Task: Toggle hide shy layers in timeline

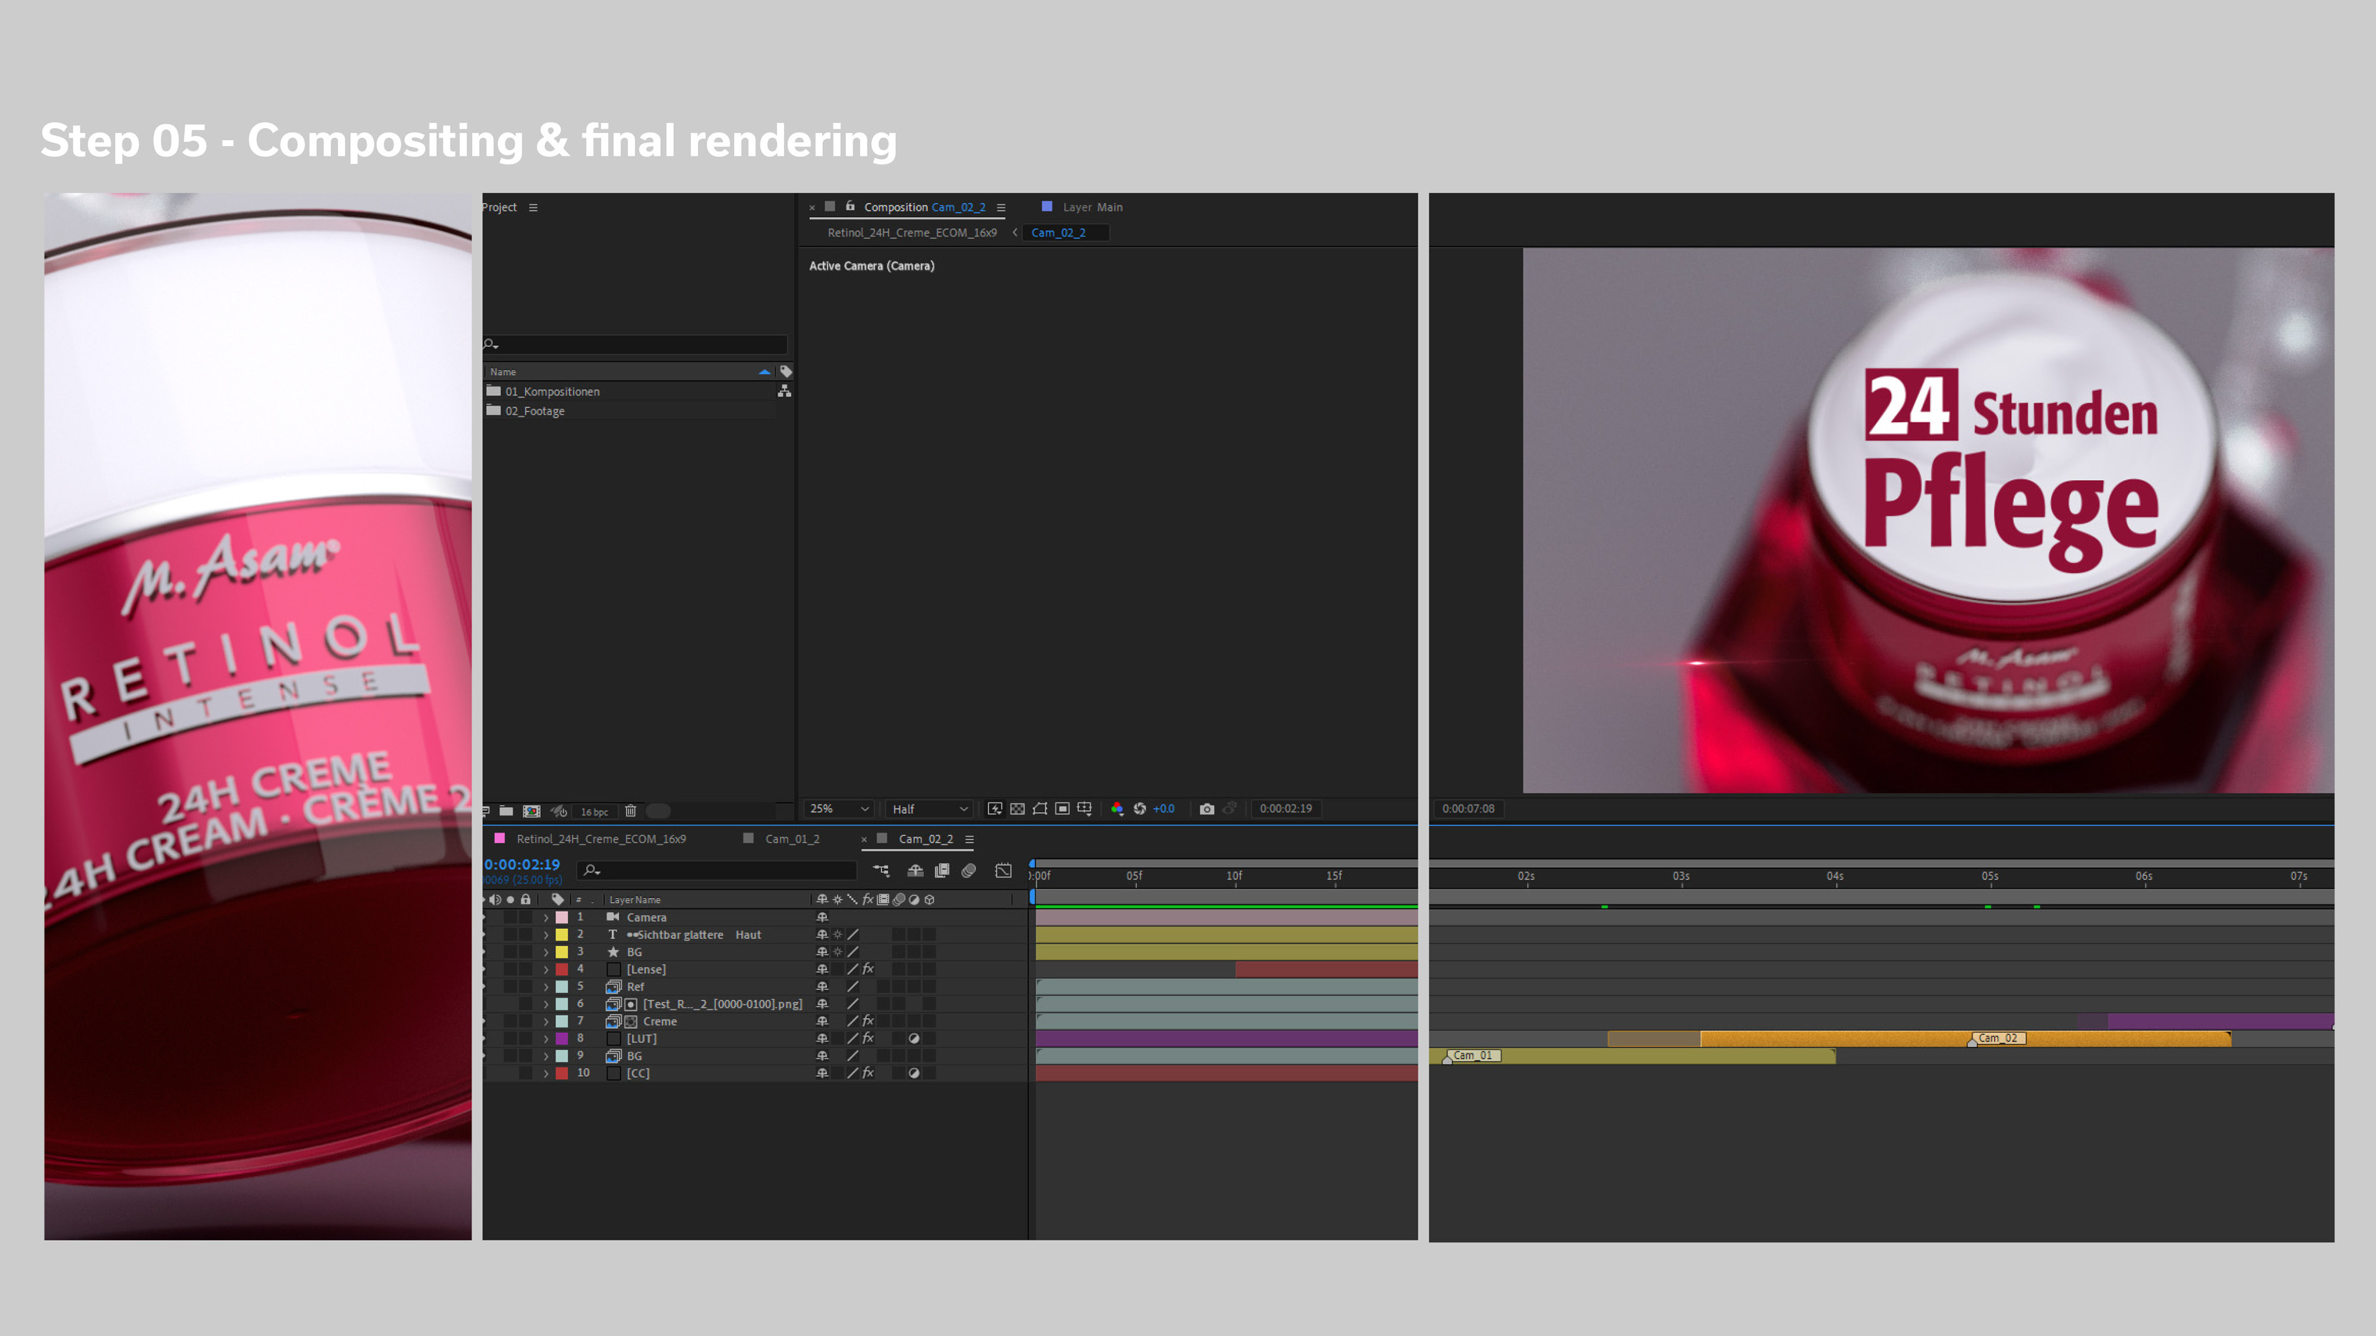Action: pyautogui.click(x=915, y=870)
